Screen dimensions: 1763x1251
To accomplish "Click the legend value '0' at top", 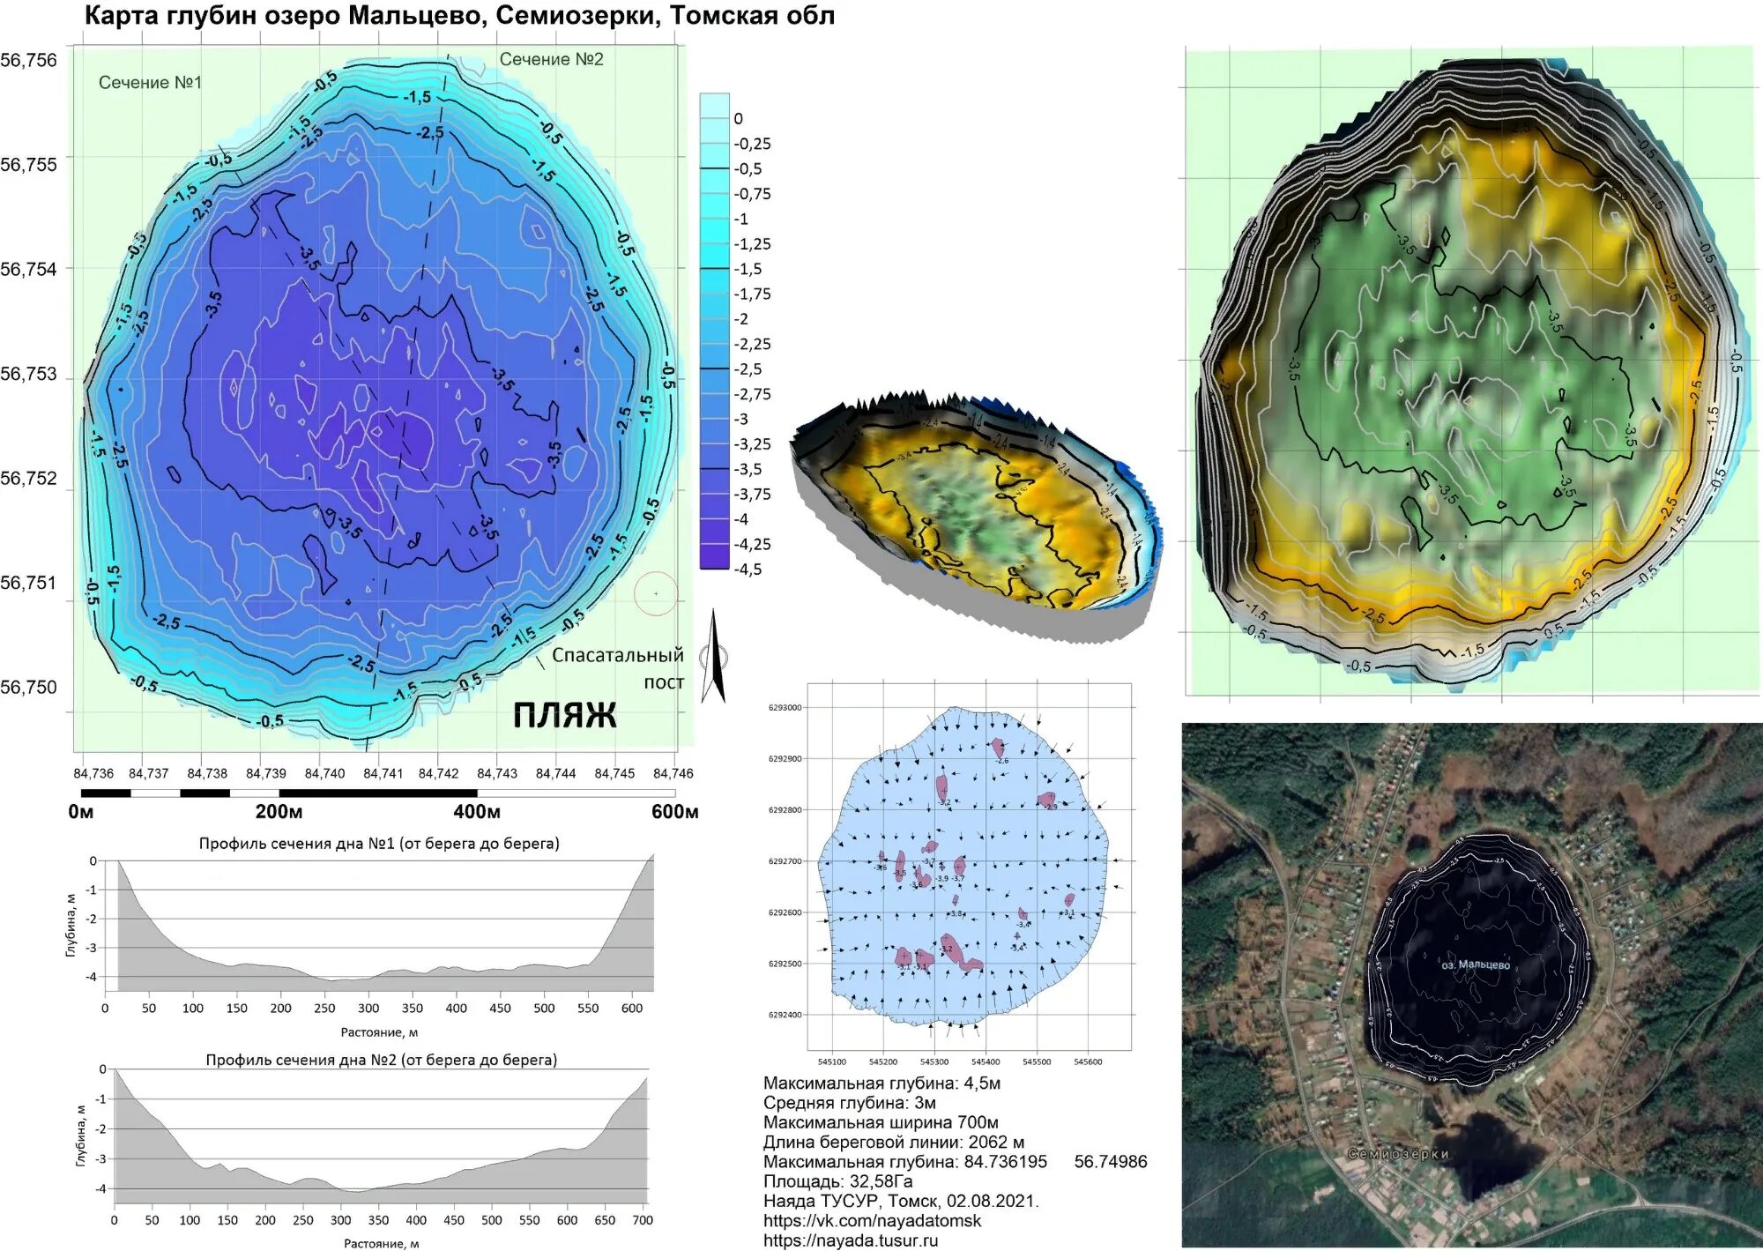I will click(739, 118).
